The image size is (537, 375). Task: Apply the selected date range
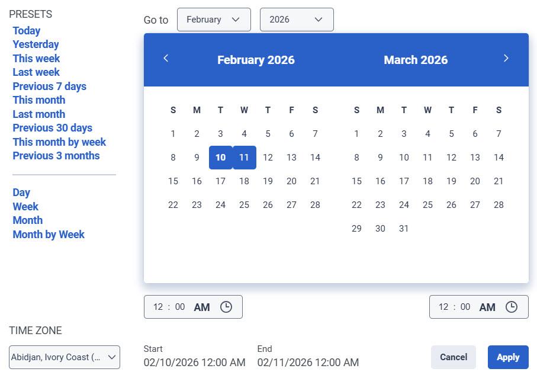point(507,357)
